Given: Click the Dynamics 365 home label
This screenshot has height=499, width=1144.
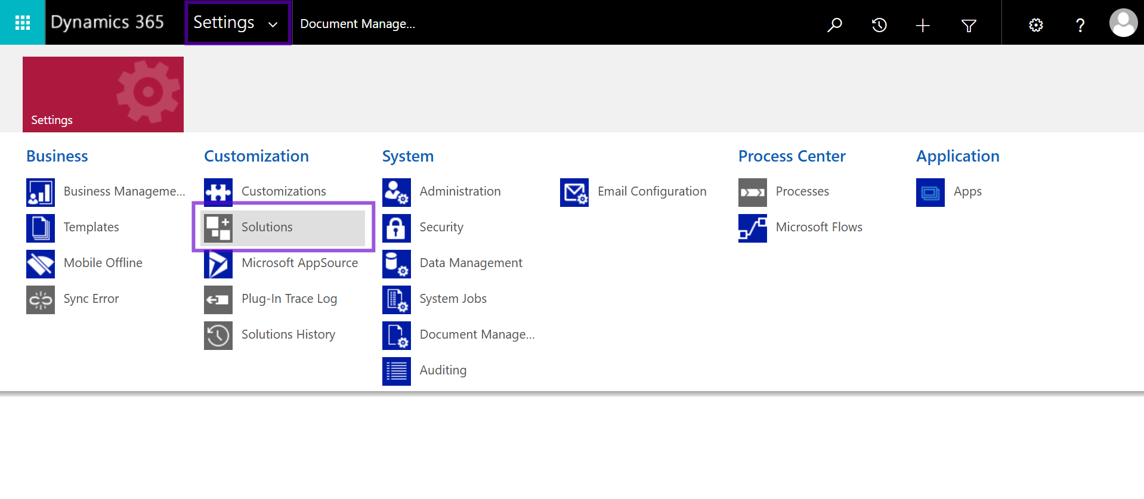Looking at the screenshot, I should 107,22.
